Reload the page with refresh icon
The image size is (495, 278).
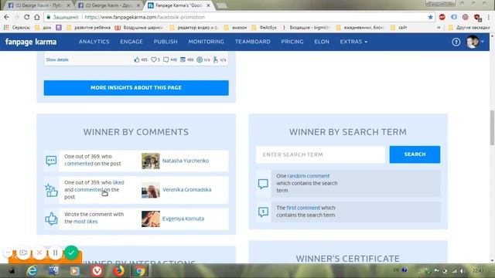pyautogui.click(x=27, y=17)
